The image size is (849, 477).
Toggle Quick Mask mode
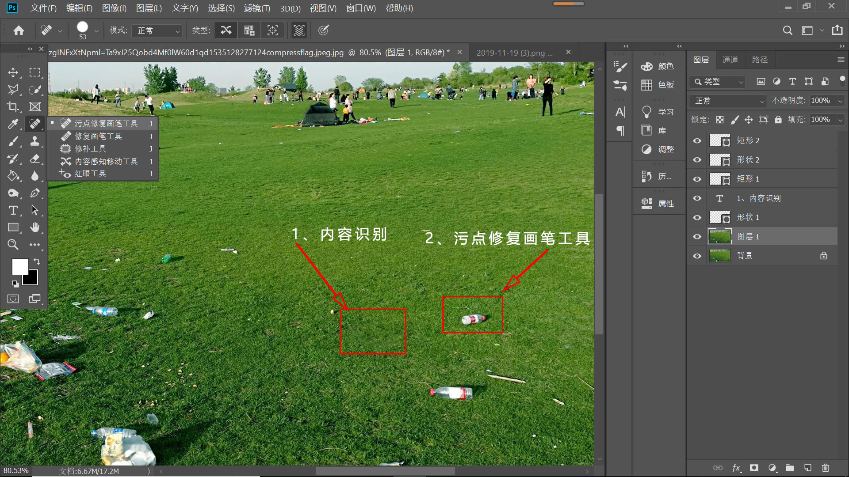[x=13, y=299]
